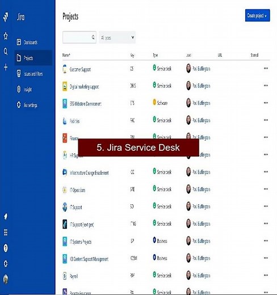Open the ETS Webstore Development project

pyautogui.click(x=85, y=104)
